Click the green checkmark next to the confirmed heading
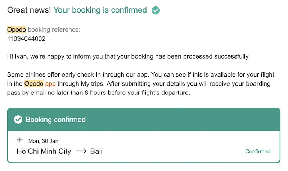Screen dimensions: 288x171 pos(156,10)
